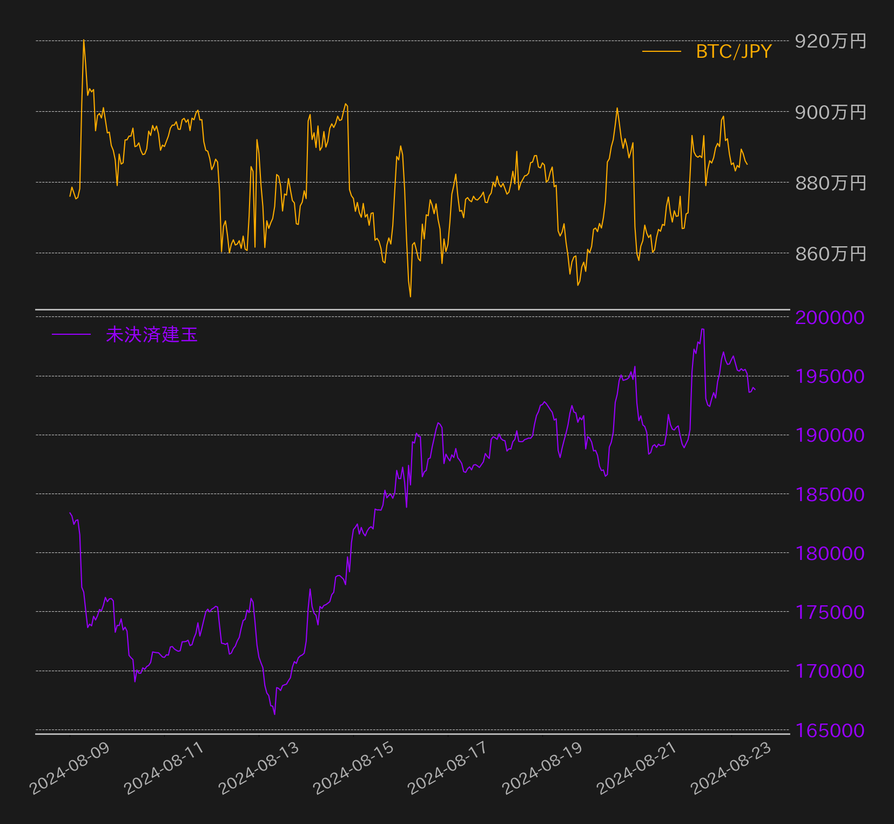This screenshot has width=894, height=824.
Task: Click the 2024-08-23 date axis label
Action: coord(731,768)
